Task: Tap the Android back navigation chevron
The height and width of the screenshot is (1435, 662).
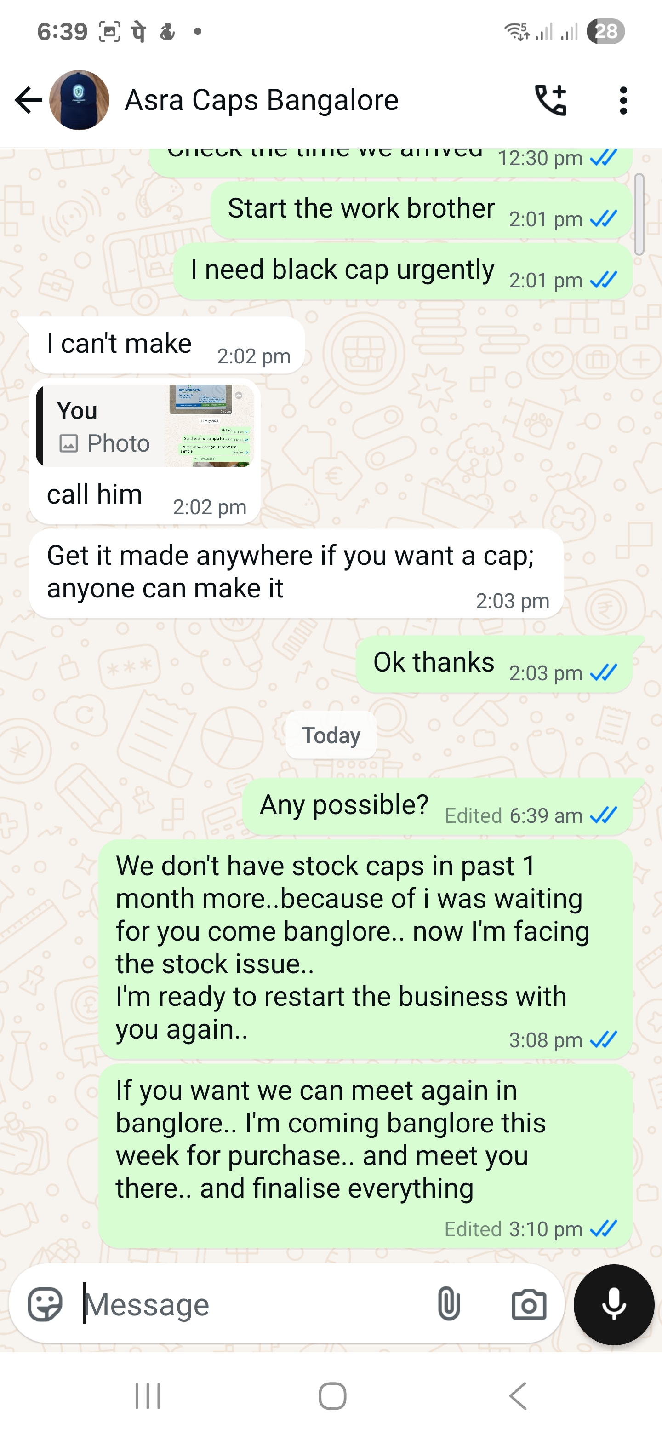Action: [518, 1396]
